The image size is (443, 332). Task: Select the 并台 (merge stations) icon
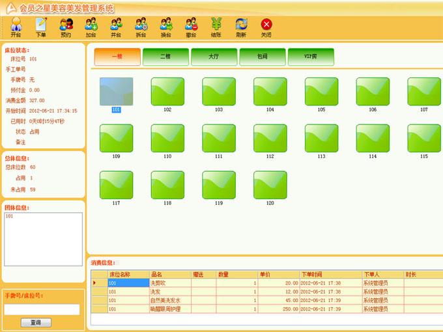116,27
